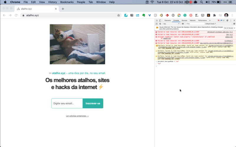Open the Extensions puzzle piece menu
The image size is (236, 147).
[x=214, y=15]
